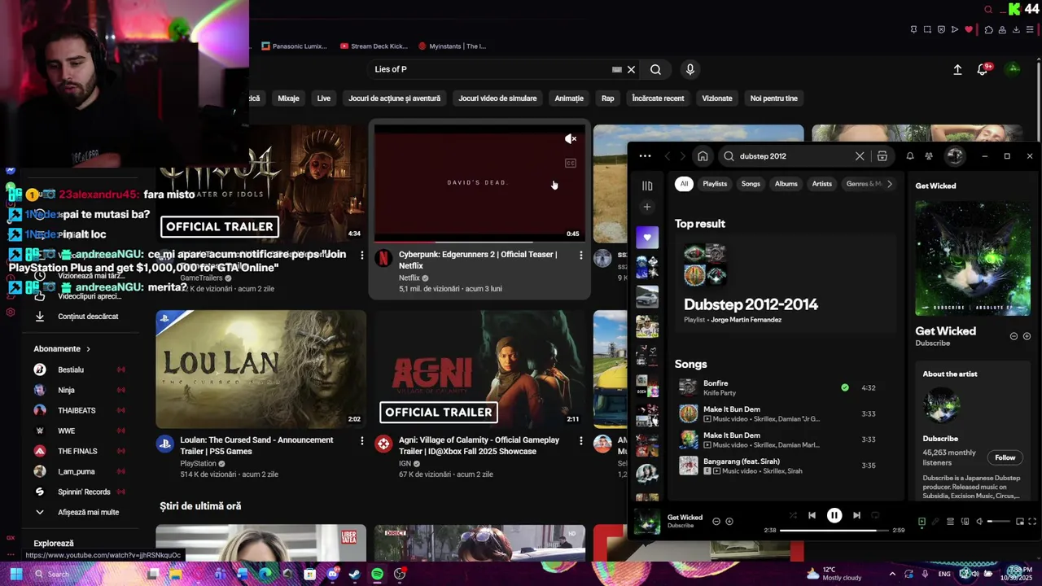Expand Your Library in Spotify sidebar
This screenshot has width=1042, height=586.
point(647,186)
